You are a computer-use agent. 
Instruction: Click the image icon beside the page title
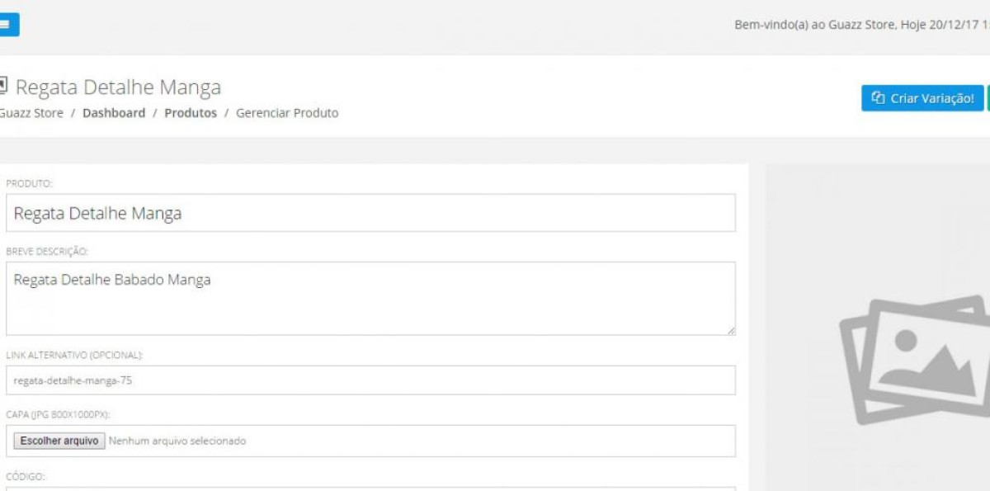point(3,85)
